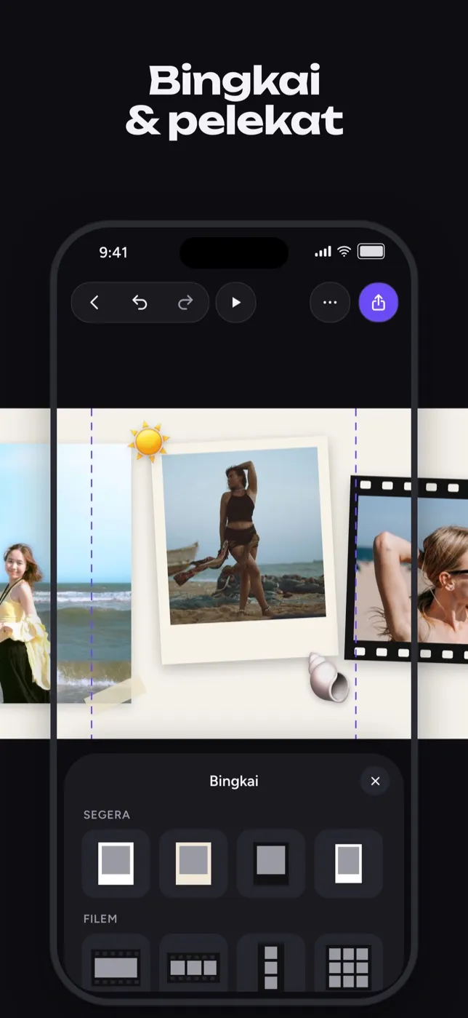
Task: Pick the black instant frame
Action: (271, 864)
